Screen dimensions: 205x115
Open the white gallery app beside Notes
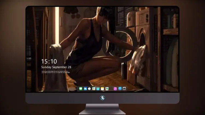[x=107, y=89]
